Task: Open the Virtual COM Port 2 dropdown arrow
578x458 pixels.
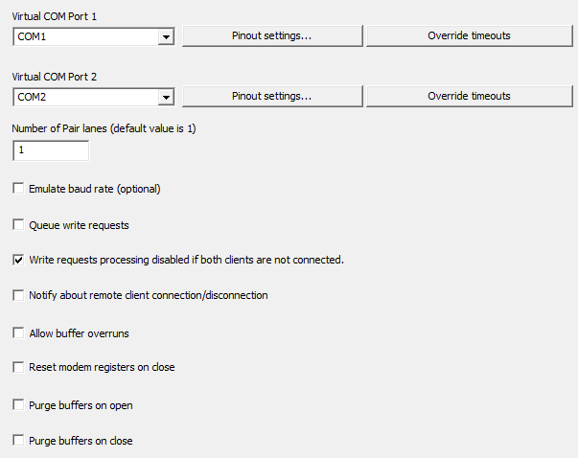Action: pyautogui.click(x=166, y=98)
